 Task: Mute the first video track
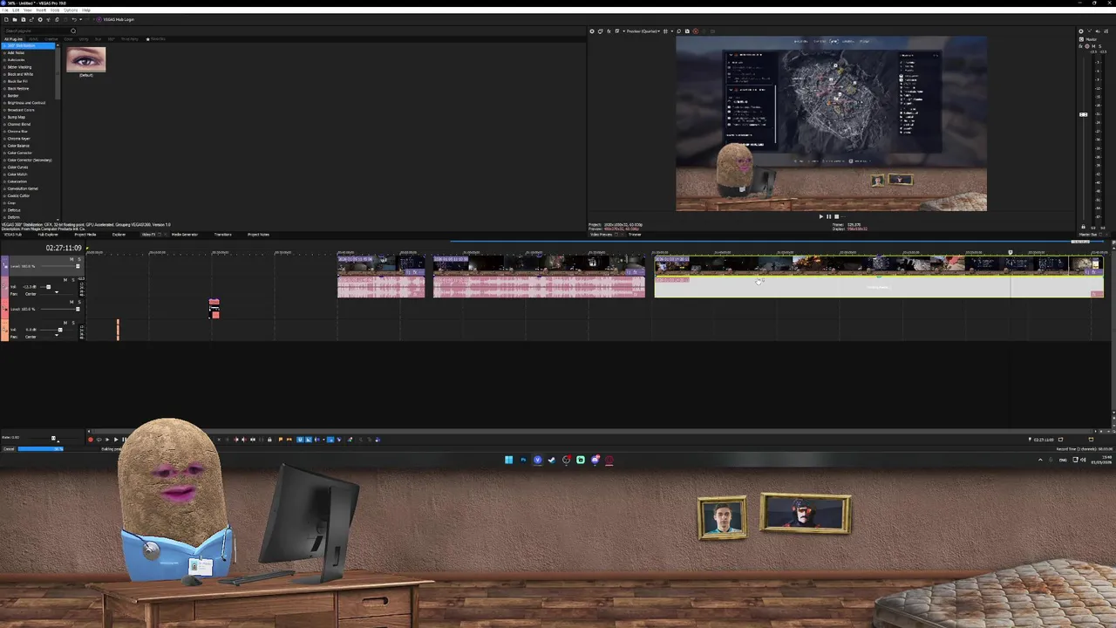[71, 259]
